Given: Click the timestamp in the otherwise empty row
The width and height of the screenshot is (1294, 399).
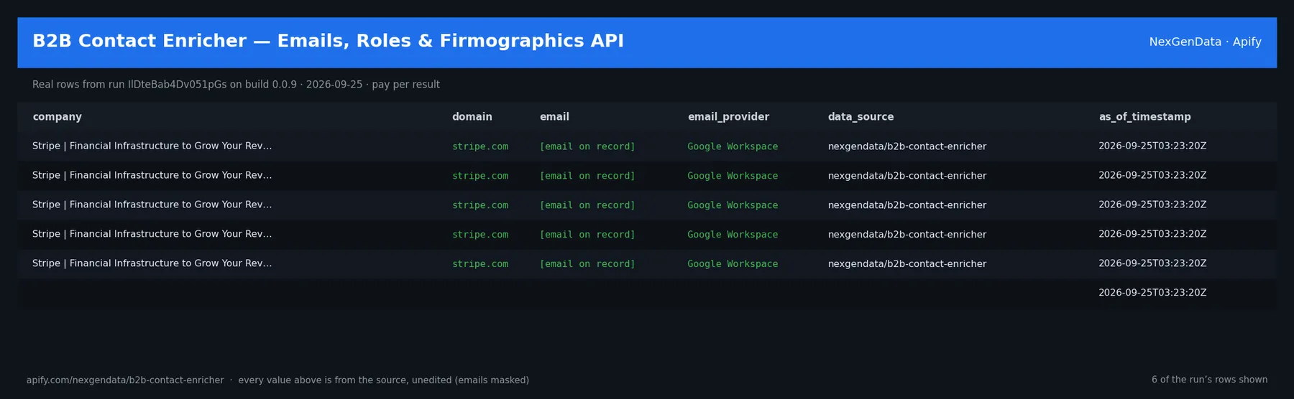Looking at the screenshot, I should point(1152,293).
